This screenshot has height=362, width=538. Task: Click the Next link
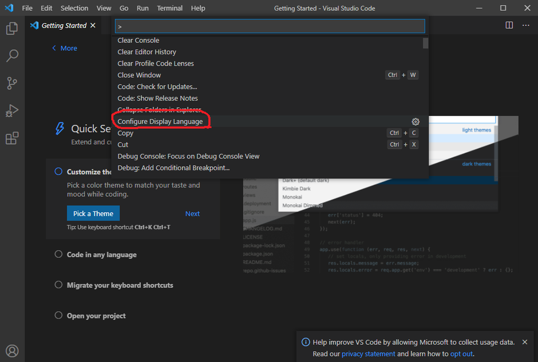[x=192, y=213]
